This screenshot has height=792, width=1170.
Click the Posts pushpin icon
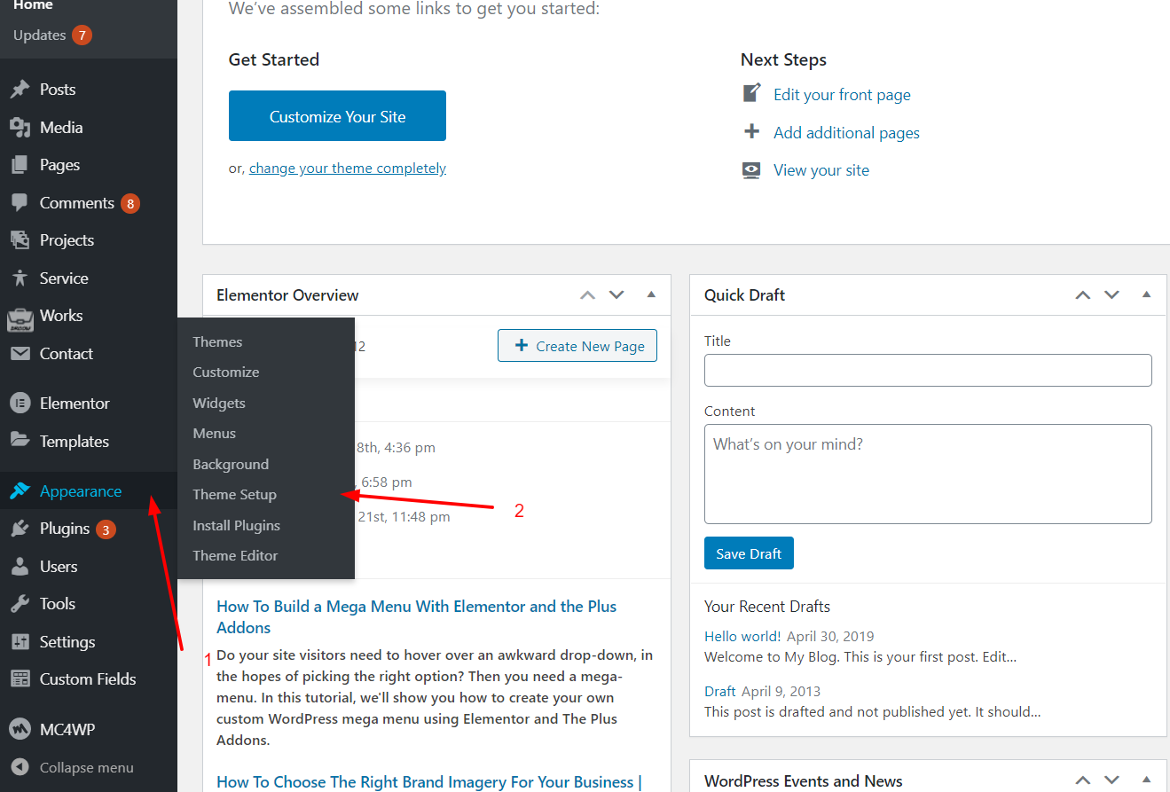(x=20, y=90)
